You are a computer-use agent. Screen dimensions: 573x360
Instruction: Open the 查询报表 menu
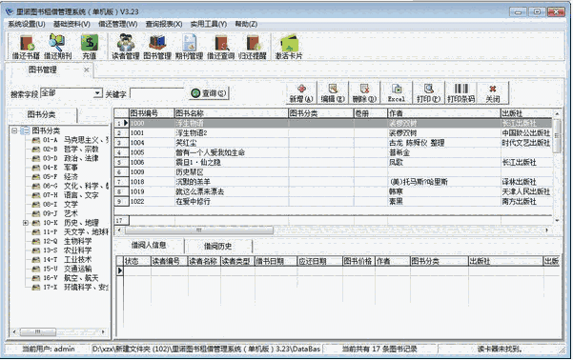coord(164,24)
